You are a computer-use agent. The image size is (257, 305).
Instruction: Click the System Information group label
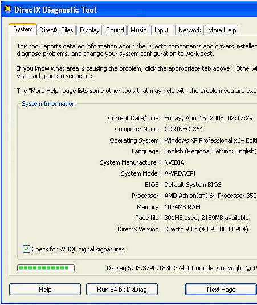coord(48,104)
